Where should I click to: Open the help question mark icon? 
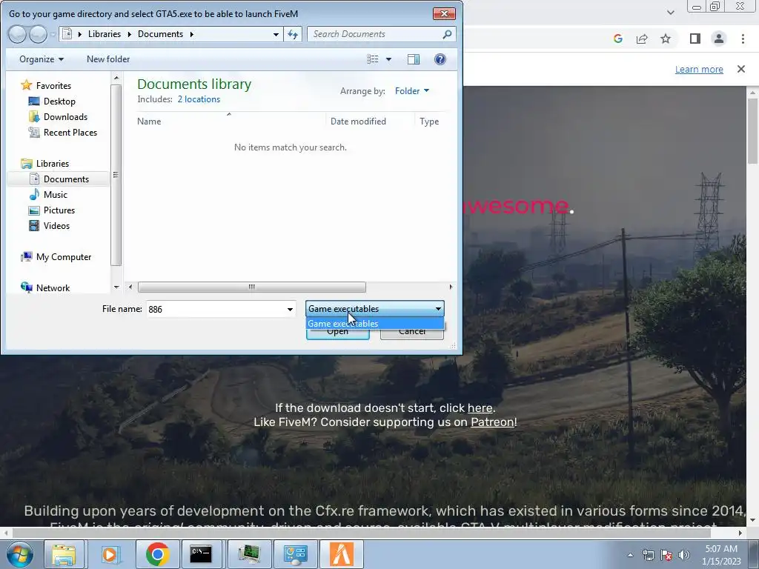click(440, 59)
